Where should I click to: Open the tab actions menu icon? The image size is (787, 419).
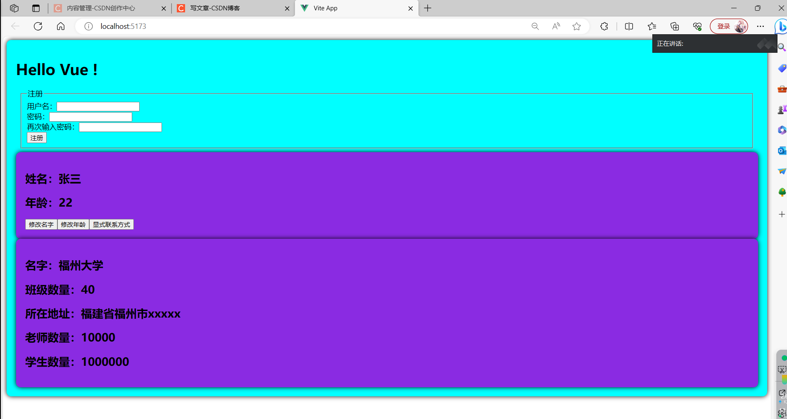(x=36, y=8)
